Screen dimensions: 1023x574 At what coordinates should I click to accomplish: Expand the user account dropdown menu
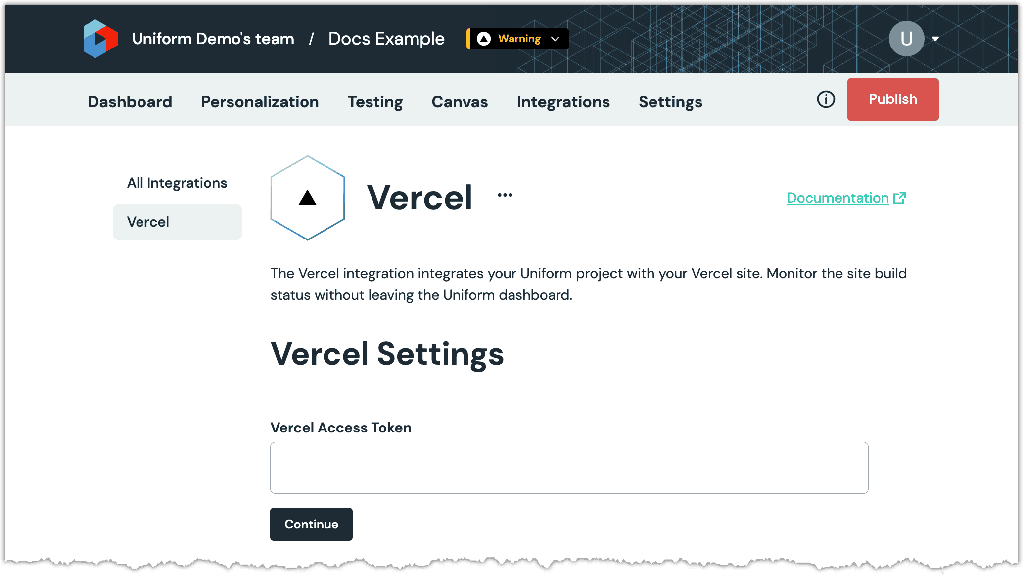pos(934,39)
